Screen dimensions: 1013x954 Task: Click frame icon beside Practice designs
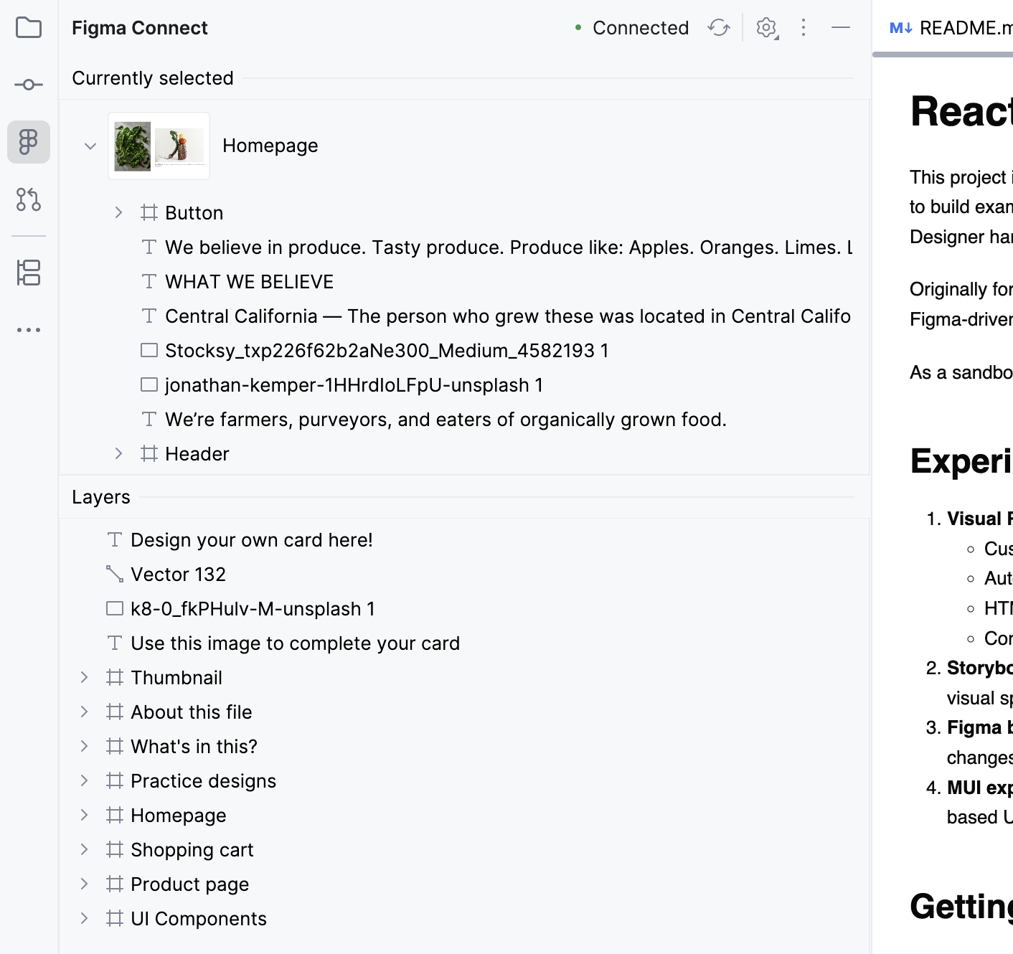click(x=115, y=780)
